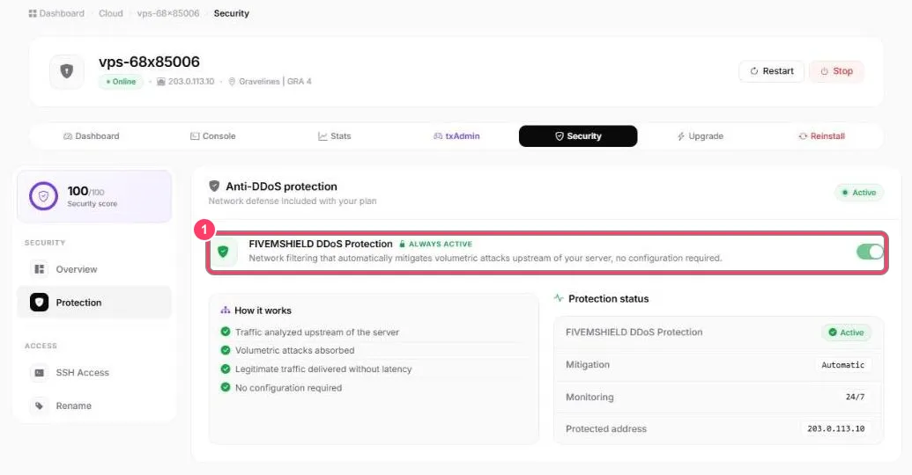This screenshot has height=475, width=912.
Task: Open the vps-68x85006 breadcrumb link
Action: 168,13
